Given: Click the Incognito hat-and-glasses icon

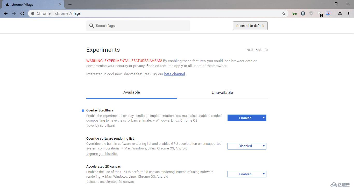Looking at the screenshot, I should click(x=340, y=13).
